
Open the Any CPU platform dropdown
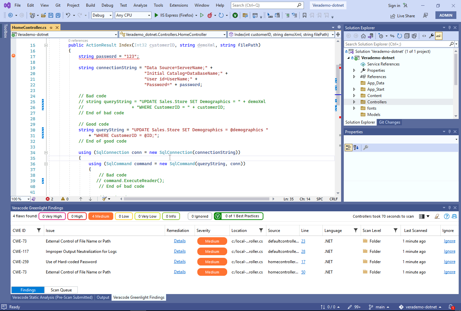133,15
